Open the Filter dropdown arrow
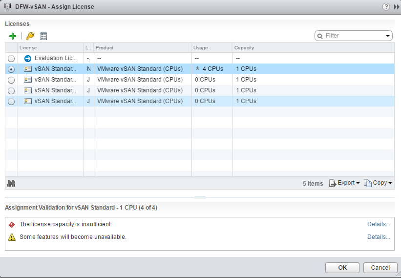Image resolution: width=401 pixels, height=278 pixels. (388, 36)
